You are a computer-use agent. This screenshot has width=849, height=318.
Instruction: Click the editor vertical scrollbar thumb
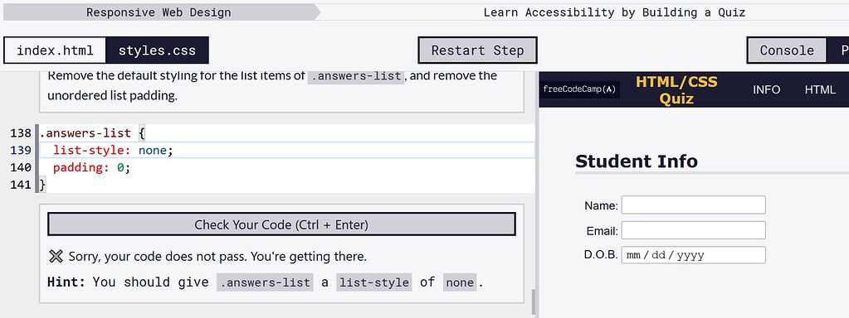point(534,302)
